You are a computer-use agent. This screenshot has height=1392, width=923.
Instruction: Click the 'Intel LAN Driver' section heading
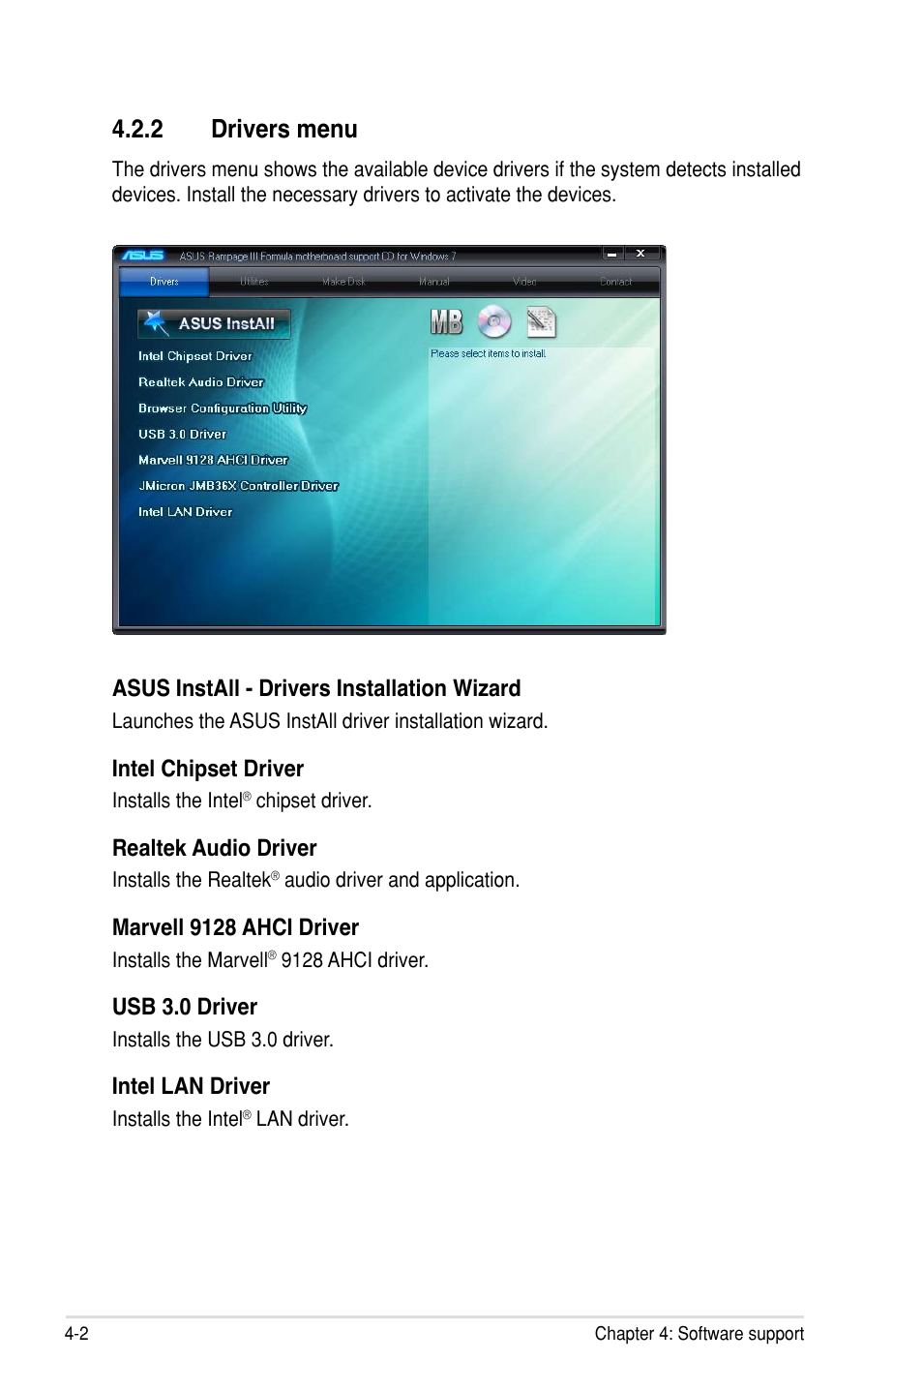pyautogui.click(x=191, y=1086)
